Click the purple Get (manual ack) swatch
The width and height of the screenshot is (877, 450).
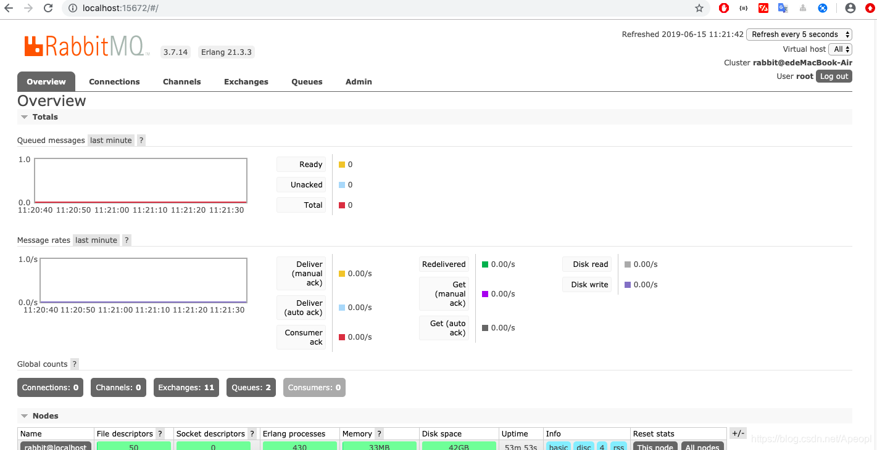coord(485,294)
